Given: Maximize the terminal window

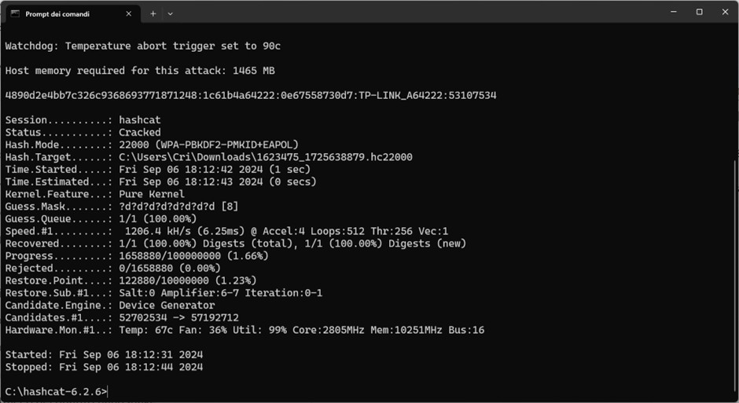Looking at the screenshot, I should tap(699, 12).
